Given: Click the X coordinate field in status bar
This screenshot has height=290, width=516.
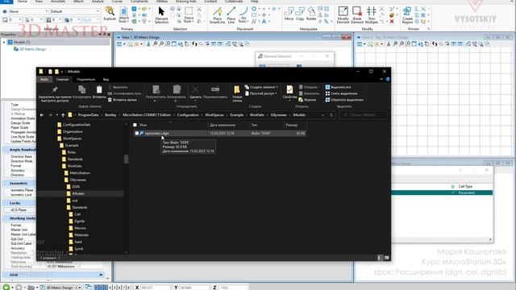Looking at the screenshot, I should click(x=155, y=288).
